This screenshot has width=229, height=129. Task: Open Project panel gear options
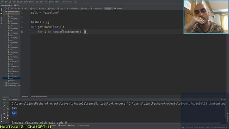click(16, 9)
